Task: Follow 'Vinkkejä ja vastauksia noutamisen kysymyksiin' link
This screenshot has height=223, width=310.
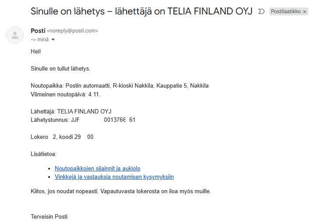Action: click(114, 177)
